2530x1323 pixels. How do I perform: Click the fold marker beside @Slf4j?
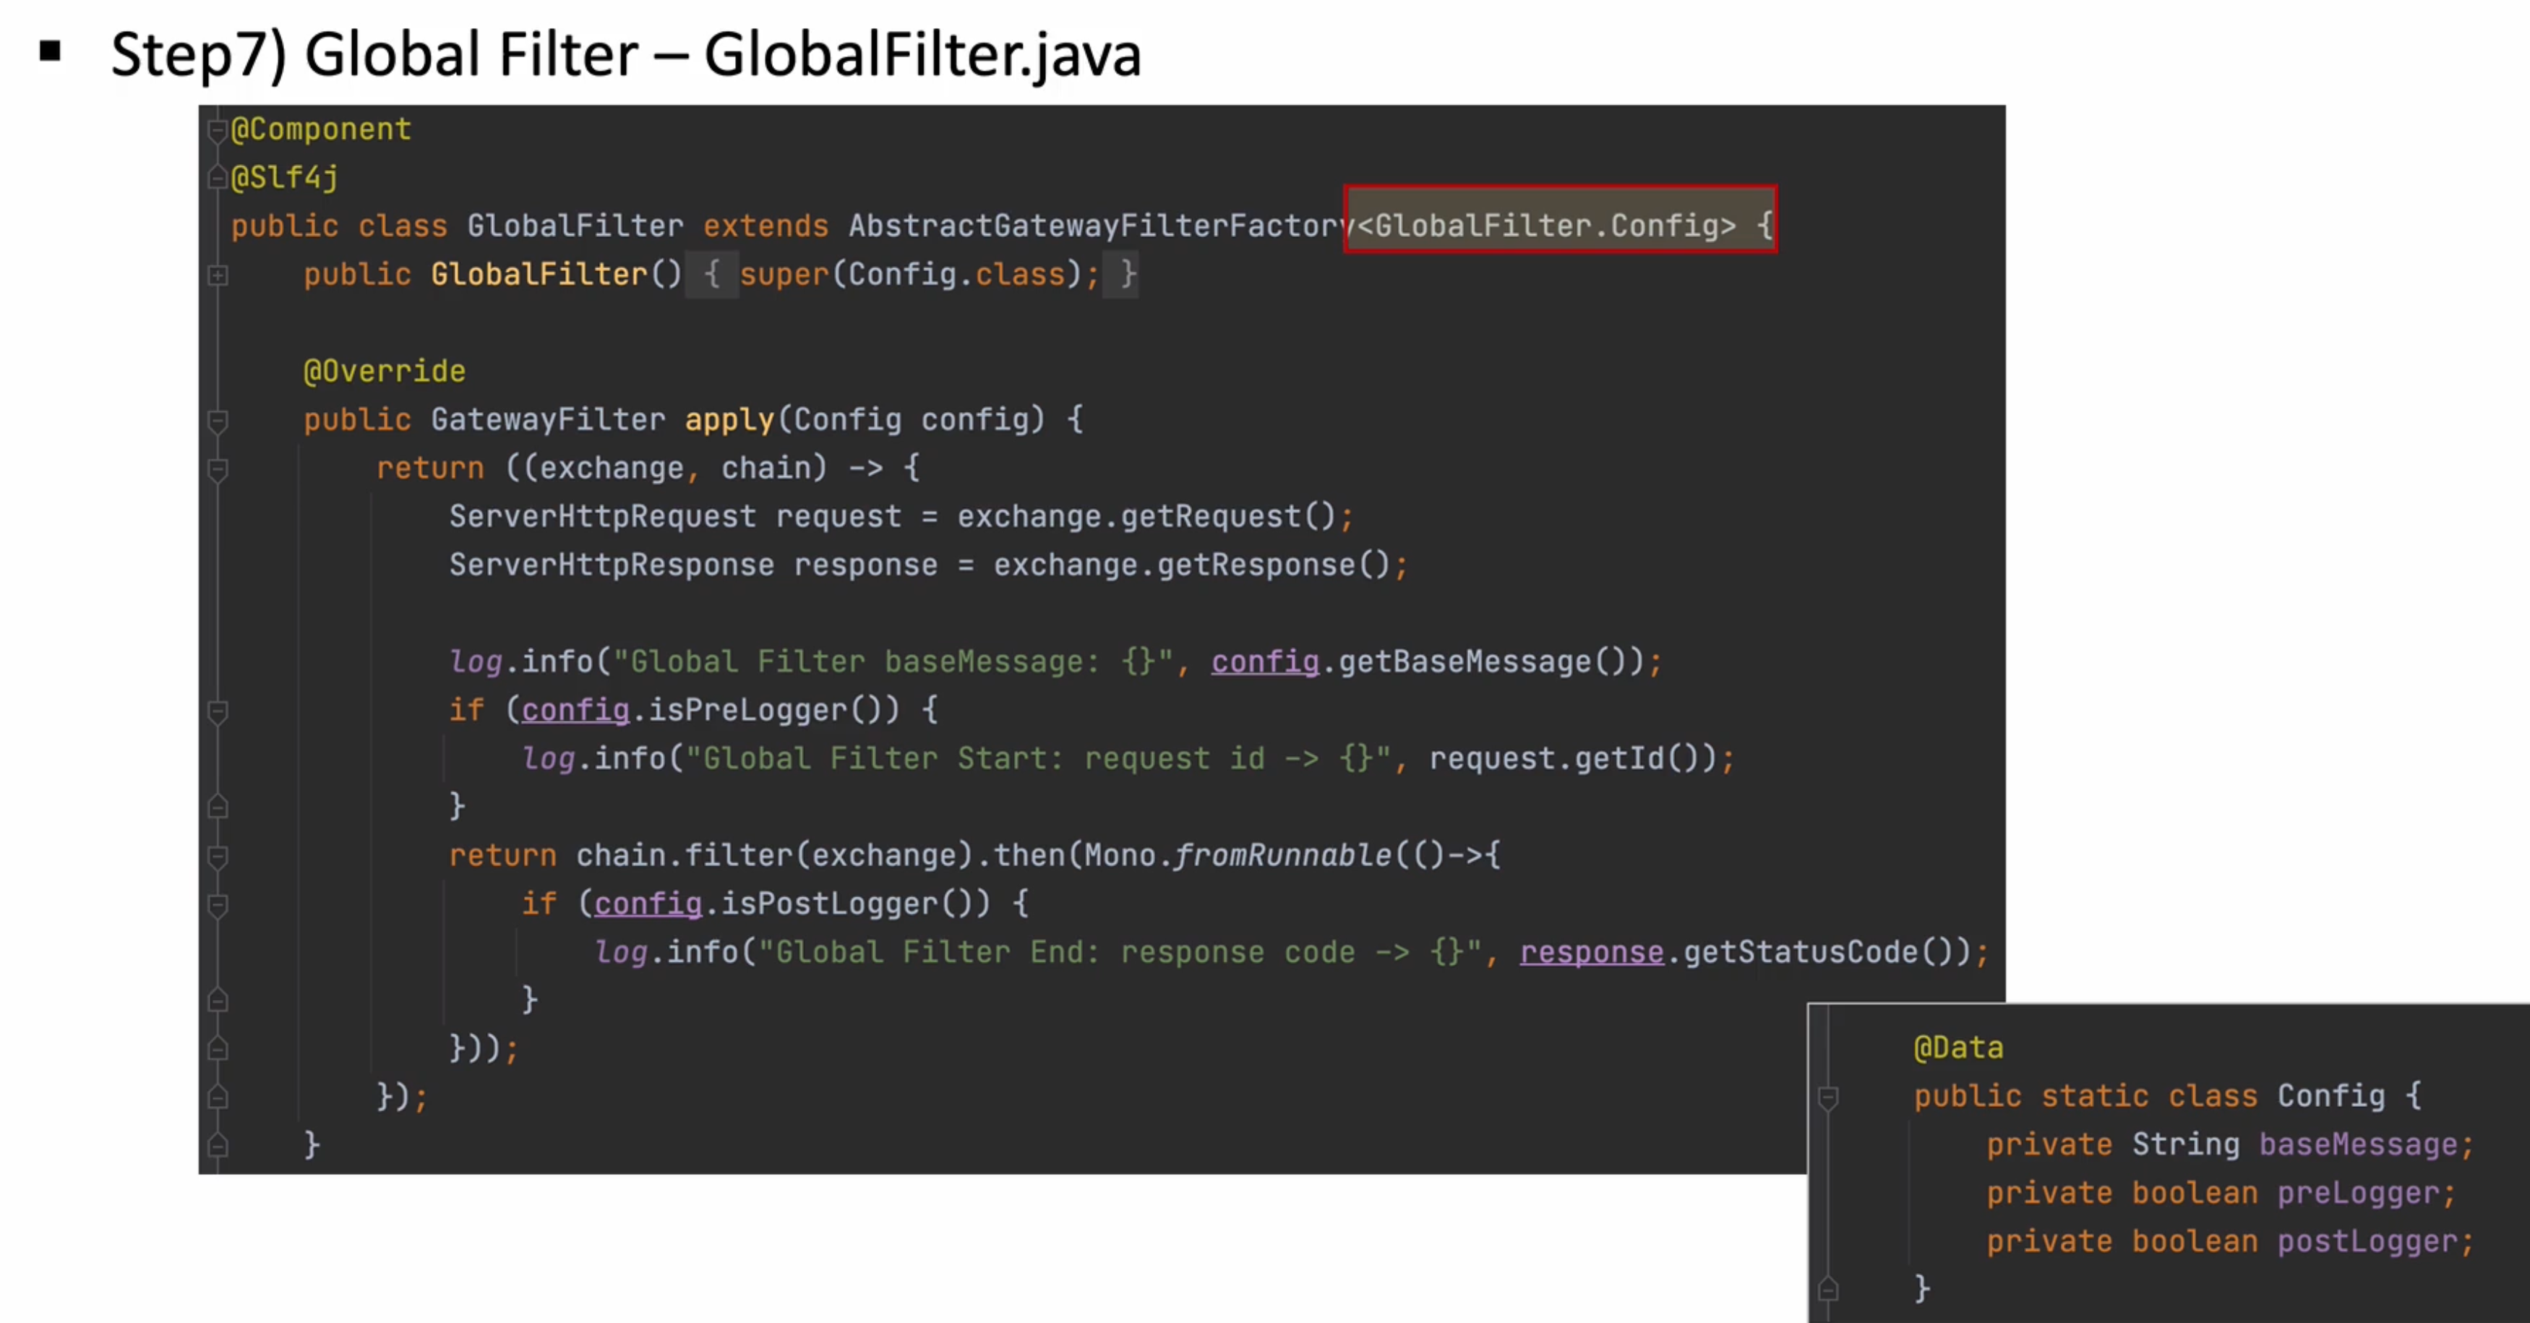tap(218, 178)
